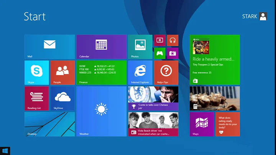Click the Store bag icon on green tile
This screenshot has height=155, width=276.
pos(195,81)
